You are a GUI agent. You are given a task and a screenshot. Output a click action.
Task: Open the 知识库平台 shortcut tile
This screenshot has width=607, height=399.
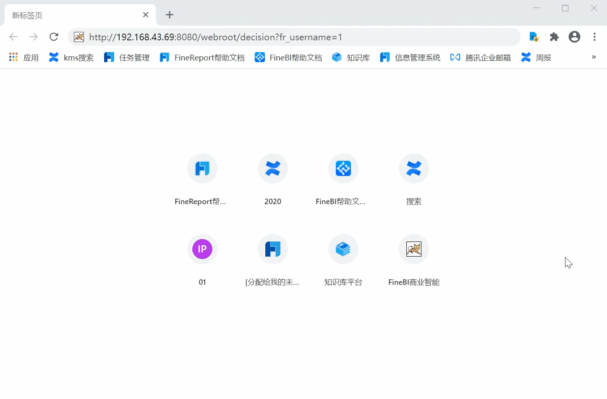343,260
